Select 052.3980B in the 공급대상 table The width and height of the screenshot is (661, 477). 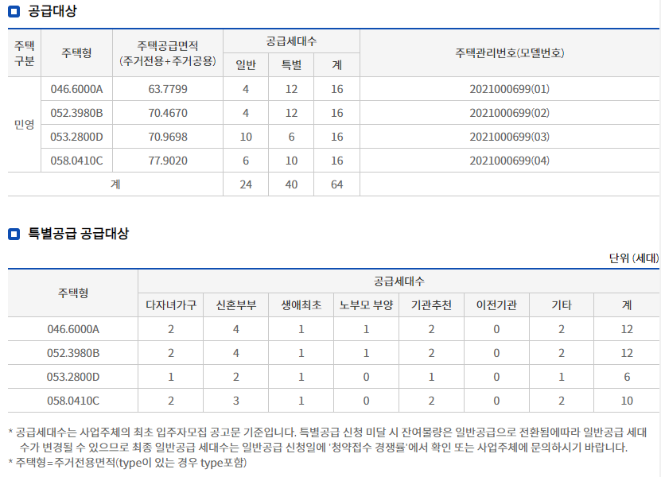pos(76,114)
